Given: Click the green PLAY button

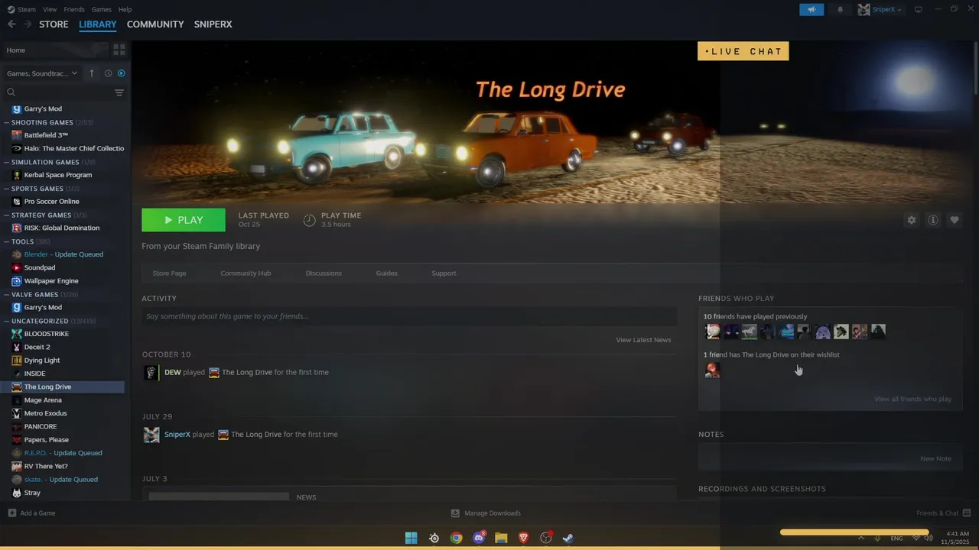Looking at the screenshot, I should click(184, 220).
